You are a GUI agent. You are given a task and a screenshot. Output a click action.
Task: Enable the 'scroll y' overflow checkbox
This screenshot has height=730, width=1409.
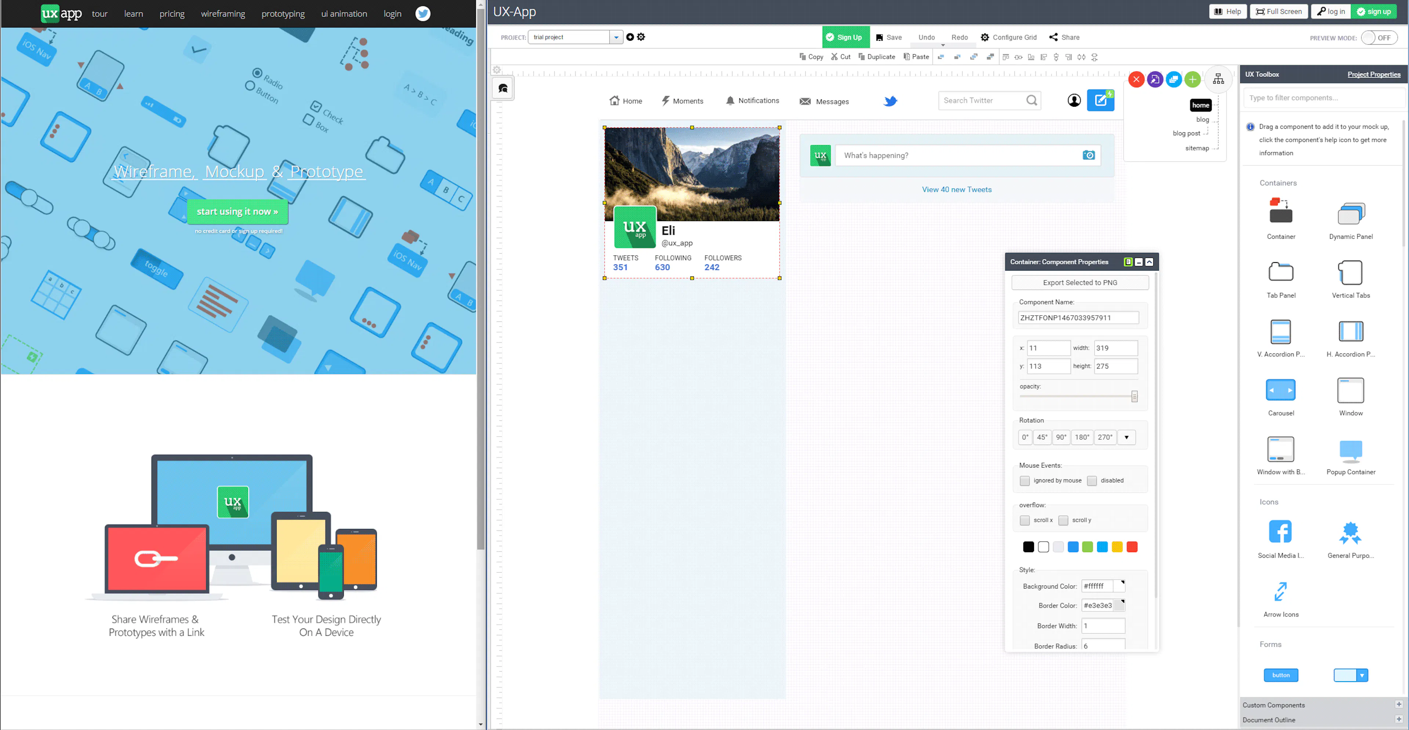(x=1063, y=520)
